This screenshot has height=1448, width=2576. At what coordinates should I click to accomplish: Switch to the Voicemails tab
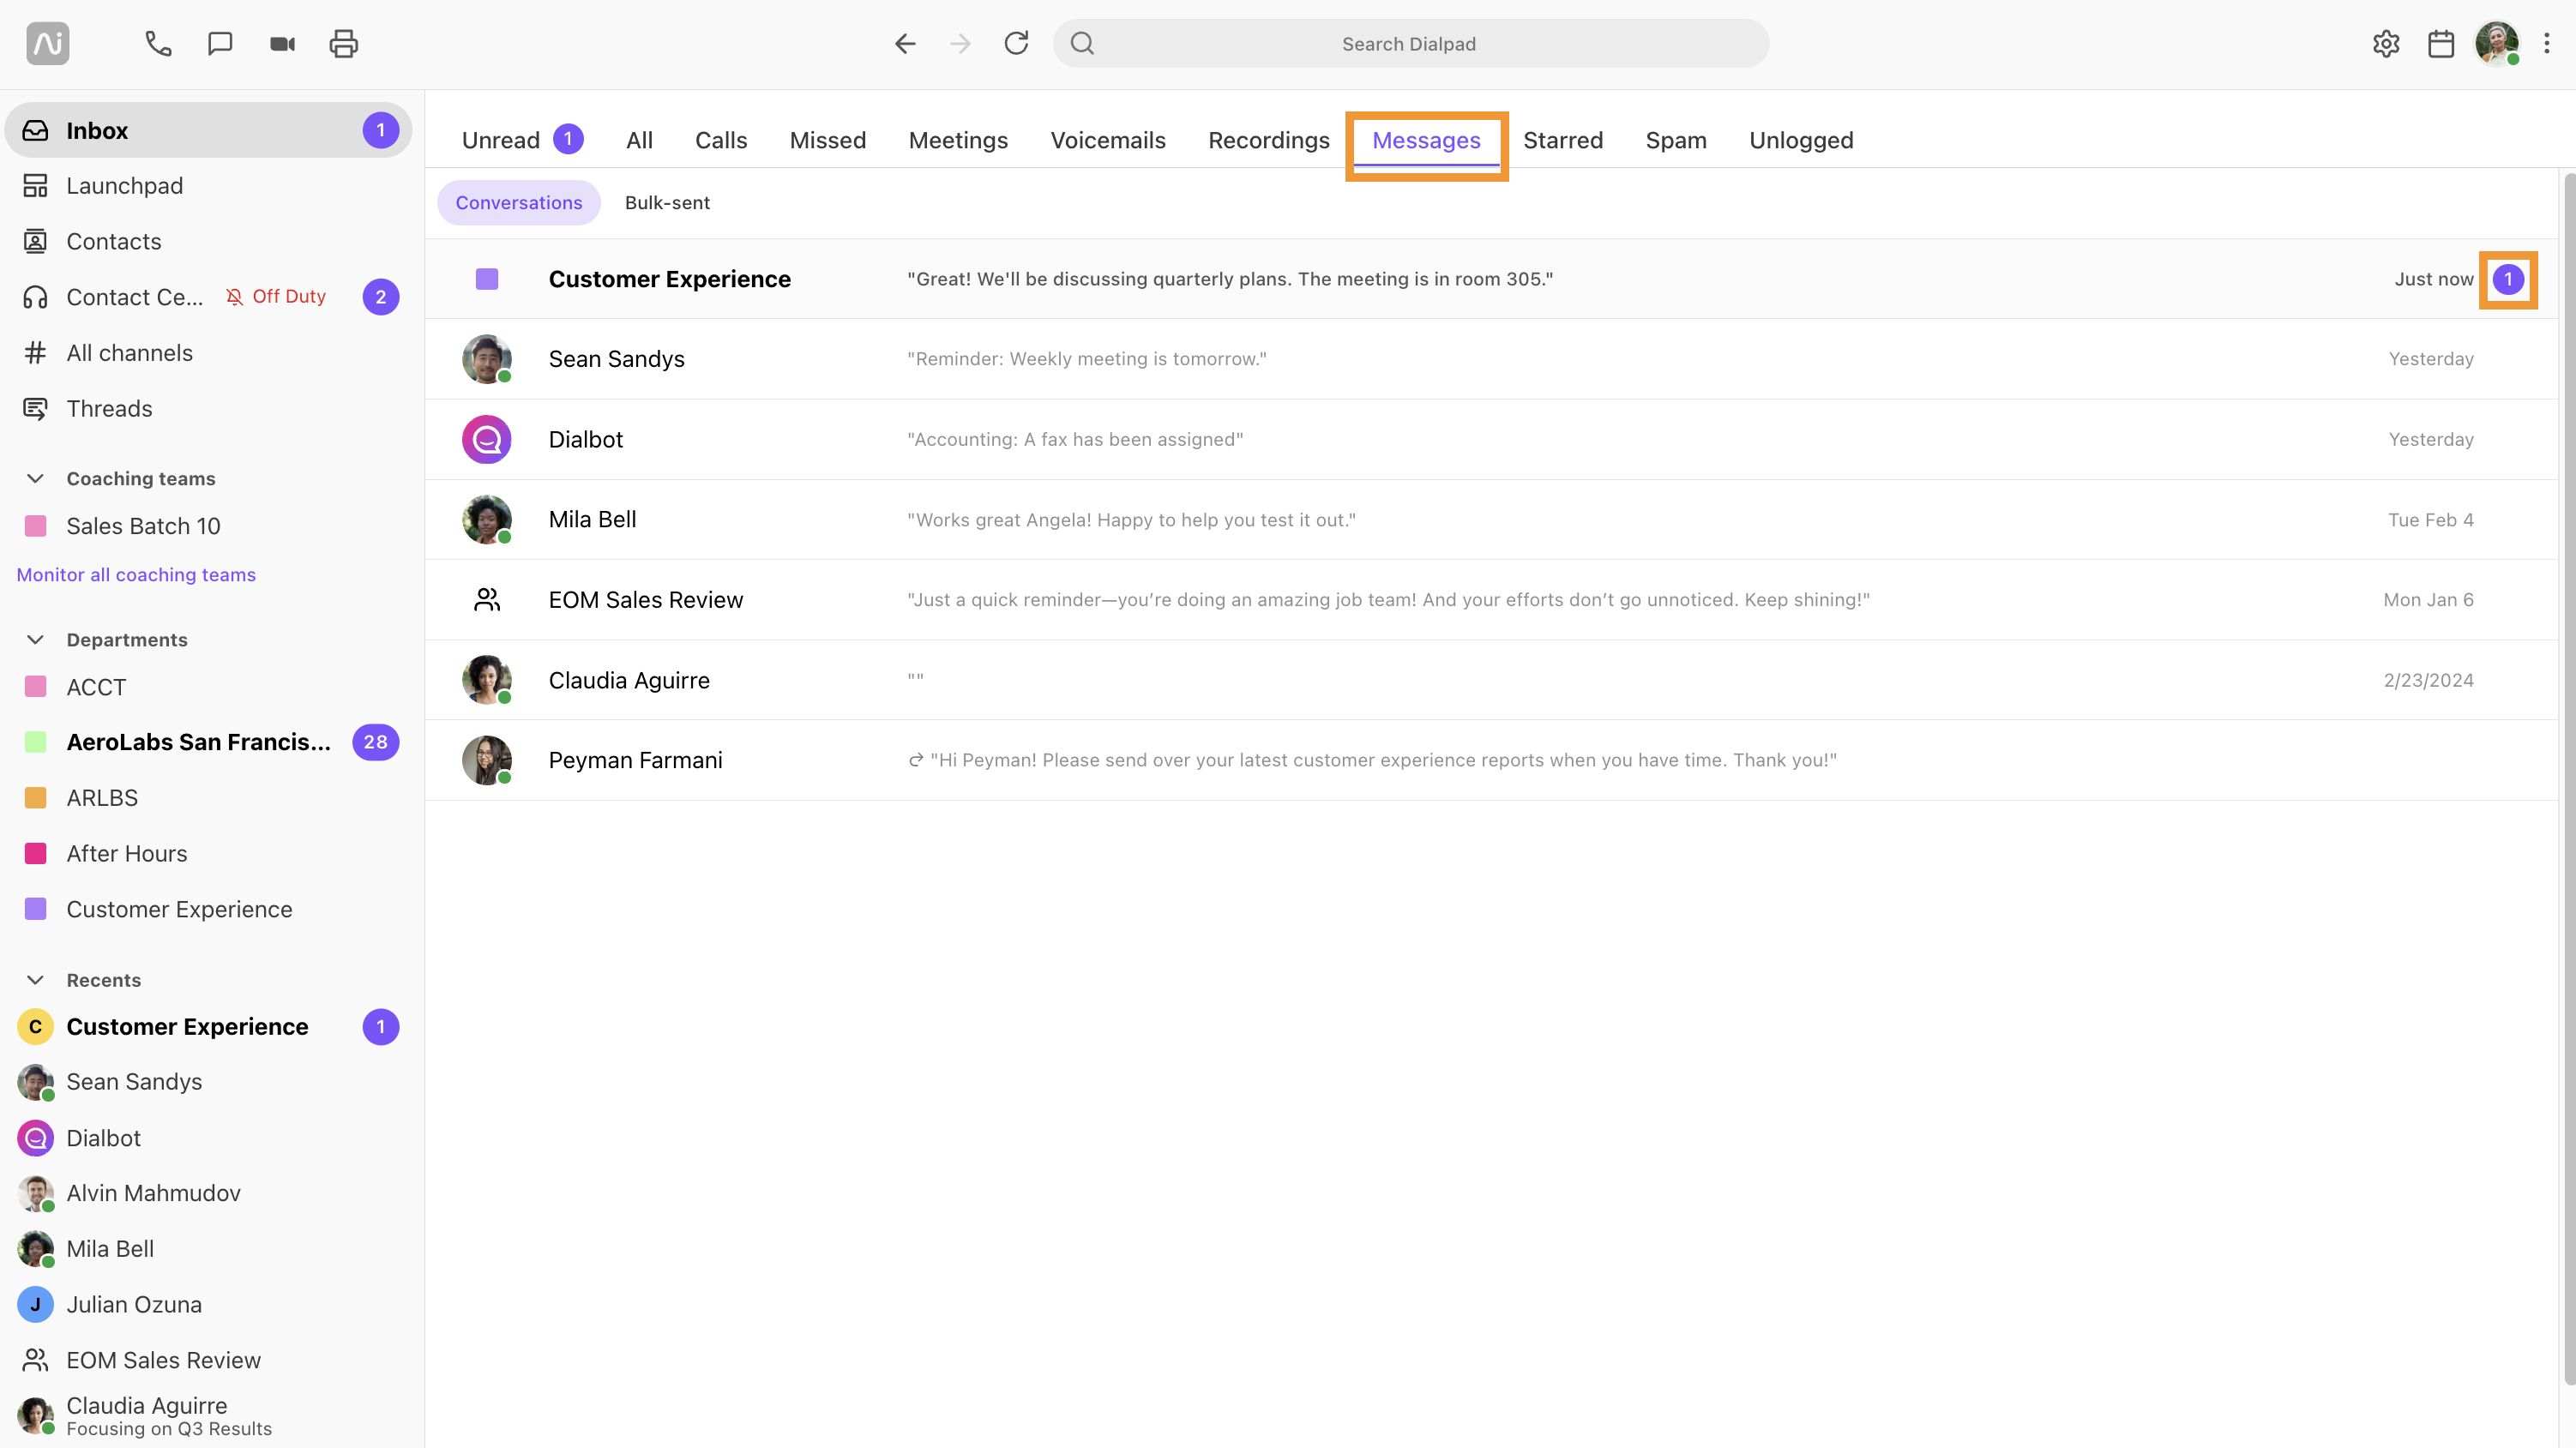point(1108,140)
